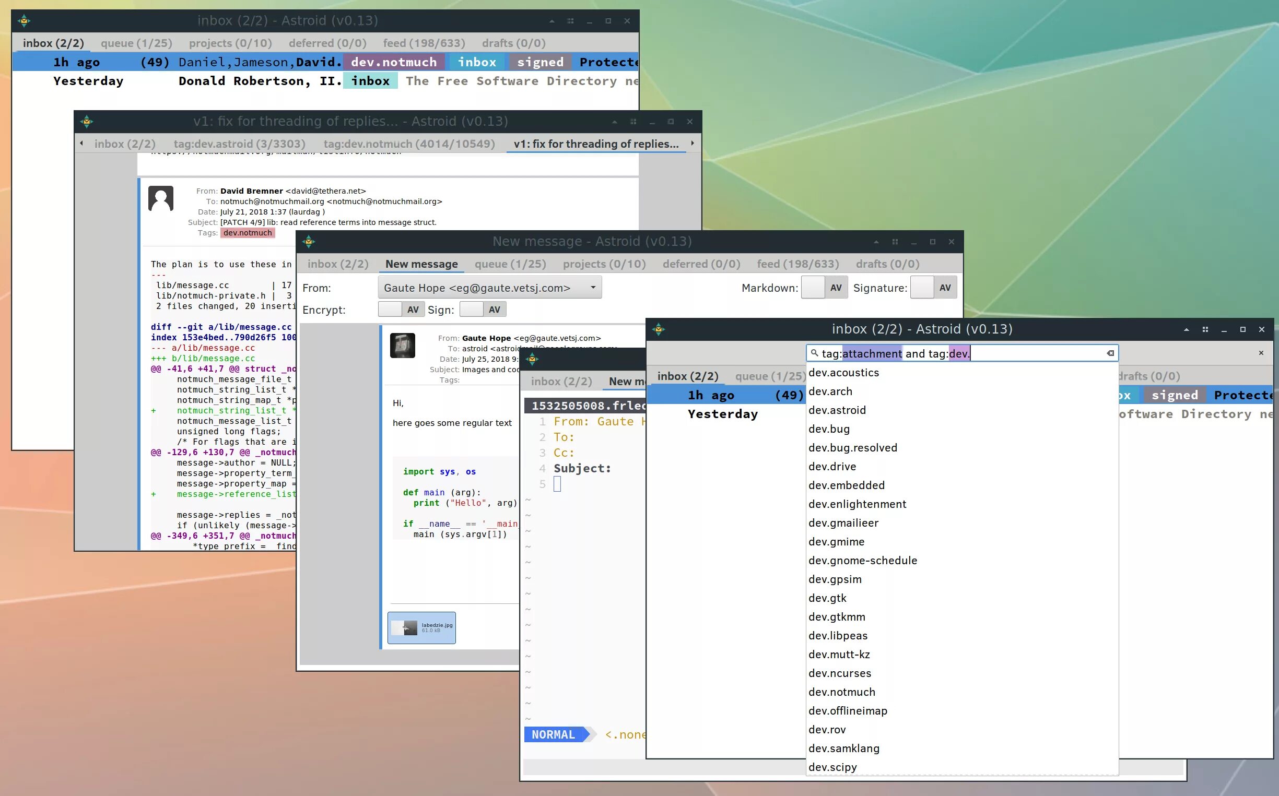Click the Sign AV icon button
1279x796 pixels.
pos(495,309)
